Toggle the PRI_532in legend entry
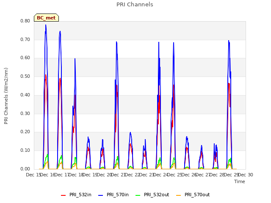 (x=76, y=195)
